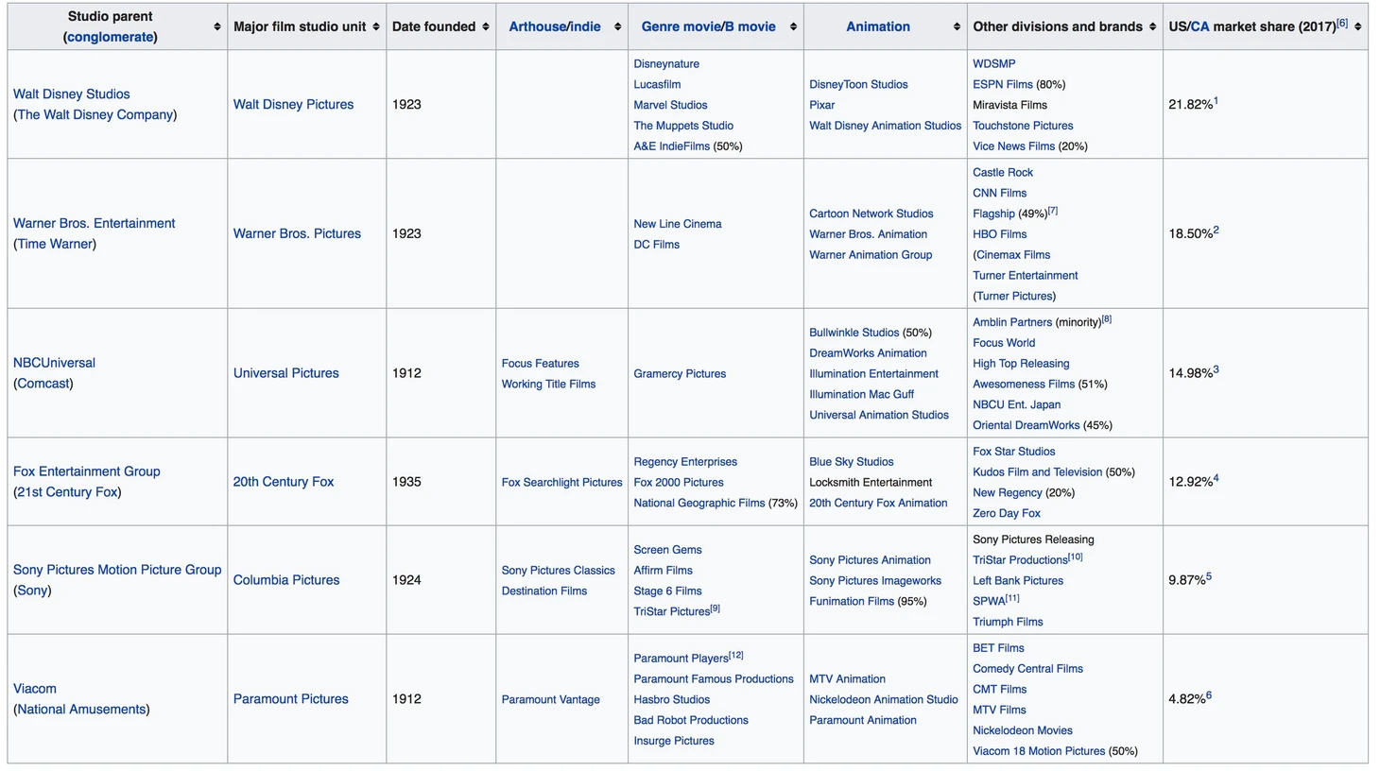Open the New Line Cinema link
The width and height of the screenshot is (1380, 771).
pos(677,224)
